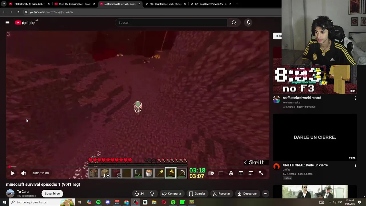Seek on the video progress bar
The image size is (366, 206).
click(x=138, y=167)
